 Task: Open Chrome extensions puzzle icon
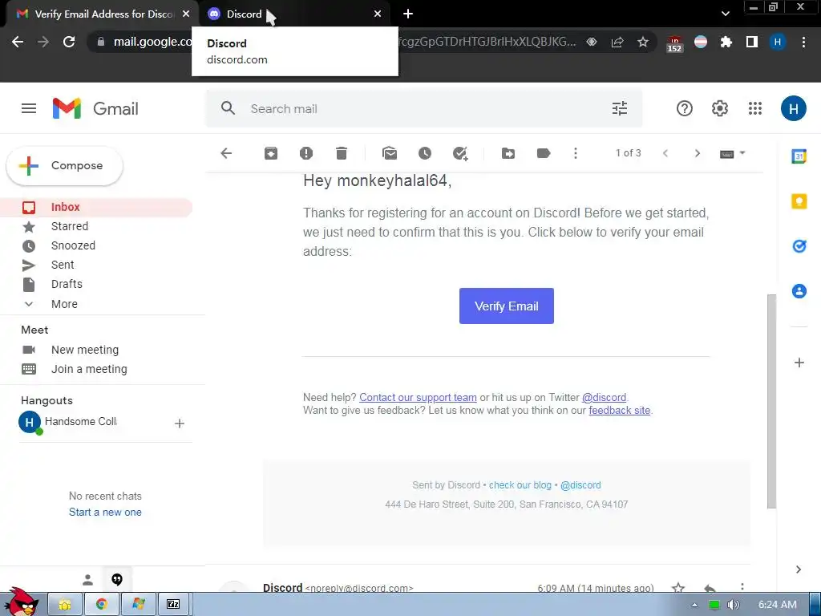pyautogui.click(x=726, y=42)
